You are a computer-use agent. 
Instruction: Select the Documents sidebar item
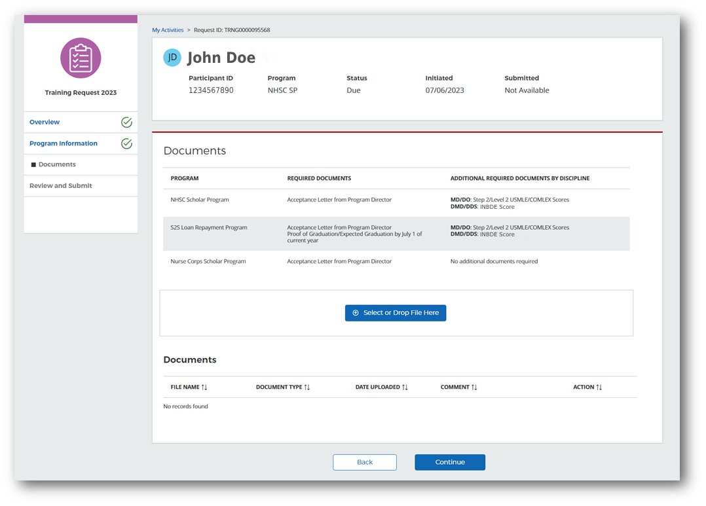tap(57, 165)
